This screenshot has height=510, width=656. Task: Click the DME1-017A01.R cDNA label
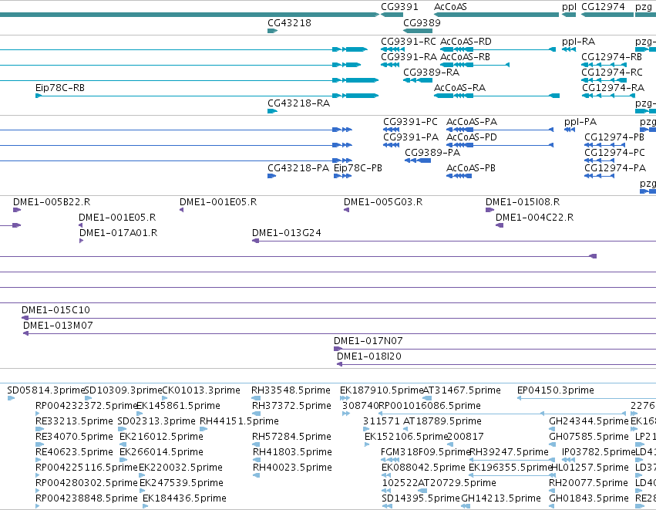(118, 233)
